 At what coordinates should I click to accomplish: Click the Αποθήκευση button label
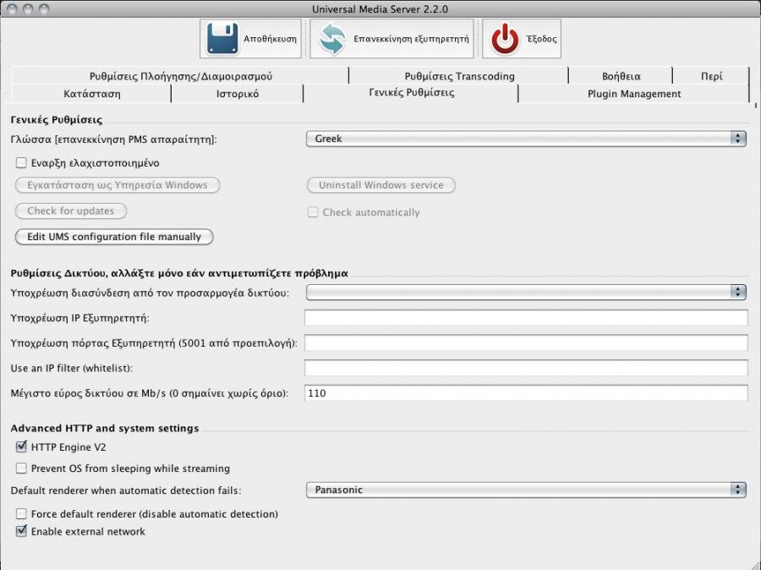tap(270, 39)
